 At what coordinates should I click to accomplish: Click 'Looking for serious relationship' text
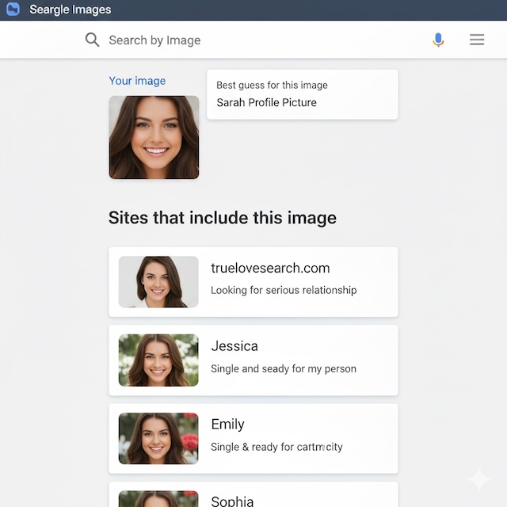(x=284, y=290)
